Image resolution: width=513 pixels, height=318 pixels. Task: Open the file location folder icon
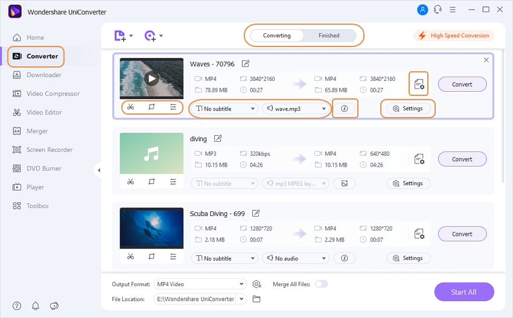(x=256, y=299)
